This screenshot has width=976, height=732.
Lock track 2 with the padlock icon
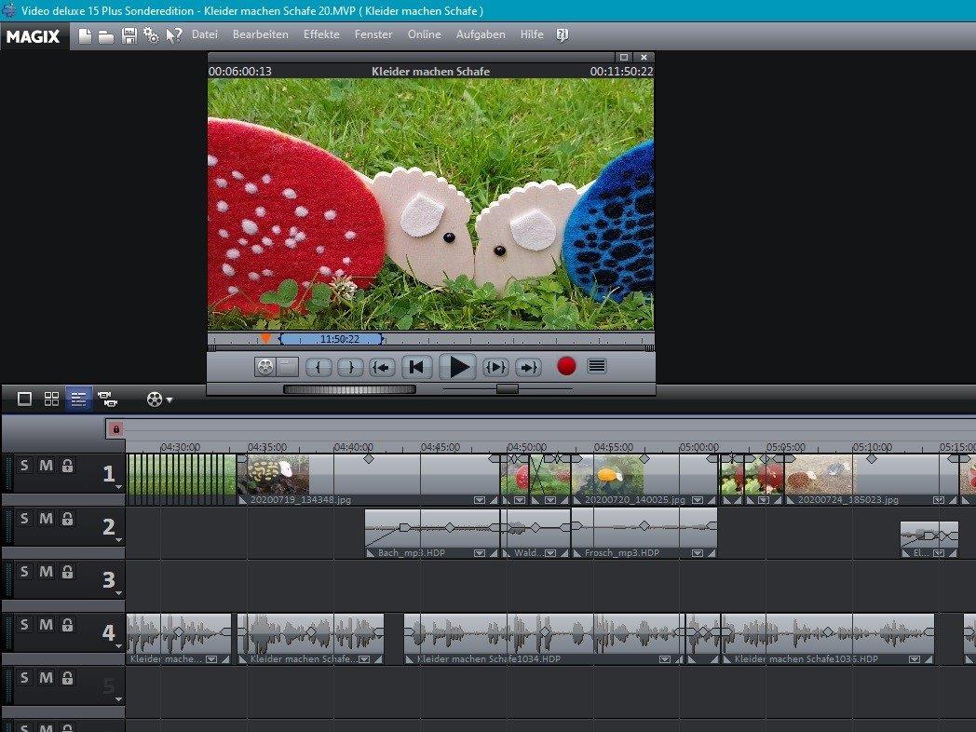click(67, 519)
